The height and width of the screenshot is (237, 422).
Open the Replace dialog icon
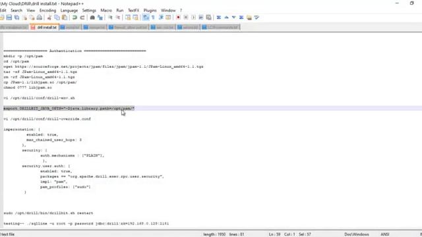100,18
